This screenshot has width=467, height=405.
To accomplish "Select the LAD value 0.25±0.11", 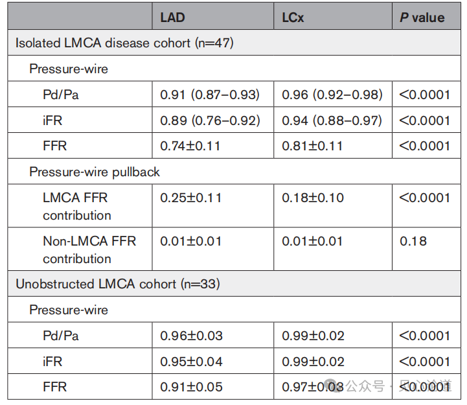I will [x=190, y=198].
